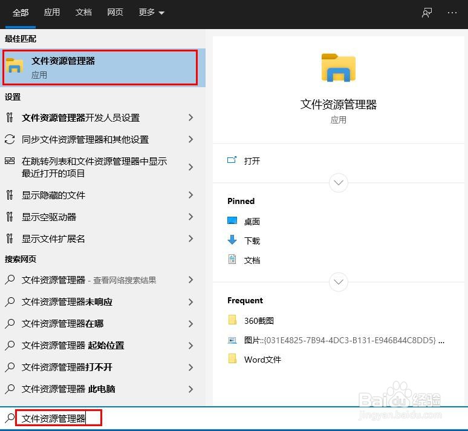
Task: Open frequent item 图片::{031E4825-7B94...}
Action: point(344,340)
